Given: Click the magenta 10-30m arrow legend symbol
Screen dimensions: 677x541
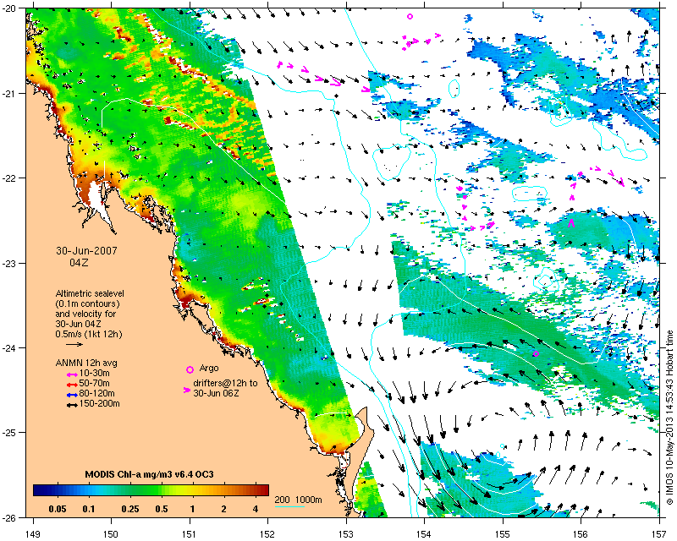Looking at the screenshot, I should (72, 374).
